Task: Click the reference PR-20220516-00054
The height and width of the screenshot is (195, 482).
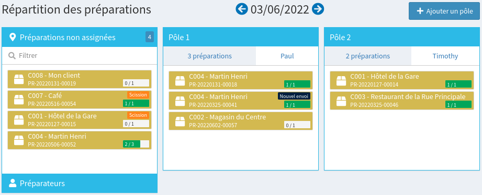Action: [x=52, y=103]
